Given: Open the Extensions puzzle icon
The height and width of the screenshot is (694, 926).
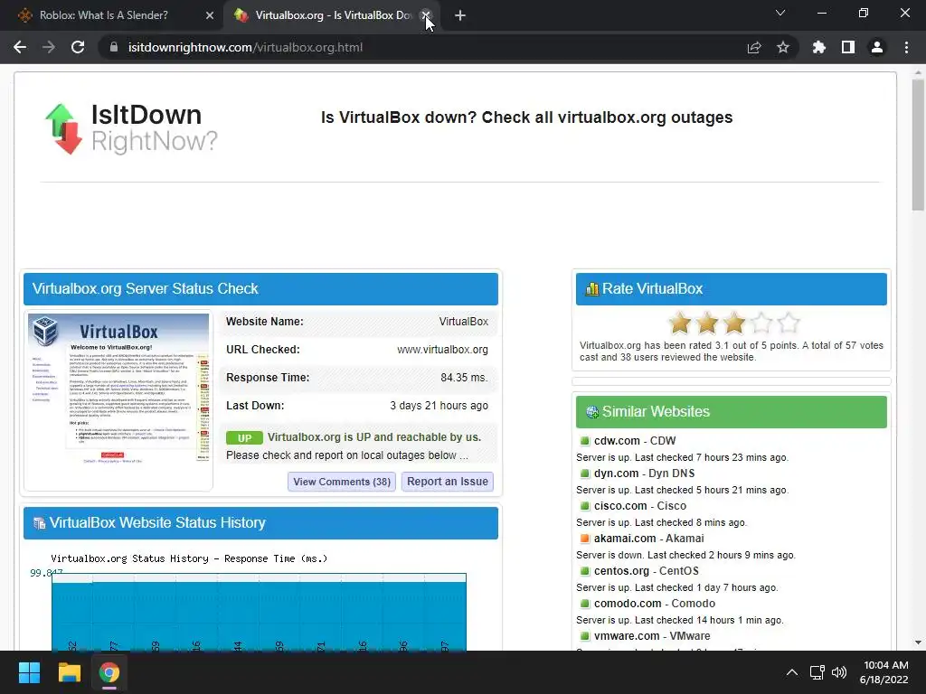Looking at the screenshot, I should (x=819, y=47).
